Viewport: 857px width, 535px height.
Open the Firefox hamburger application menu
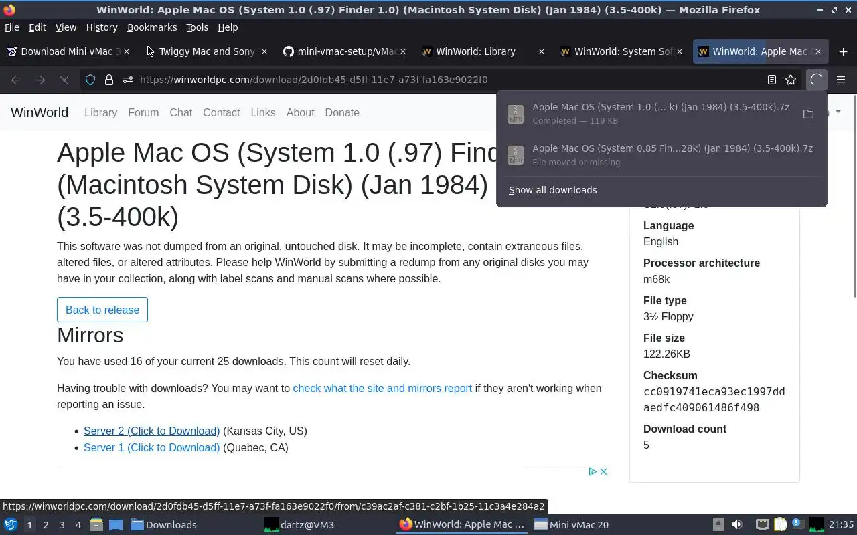pyautogui.click(x=841, y=80)
